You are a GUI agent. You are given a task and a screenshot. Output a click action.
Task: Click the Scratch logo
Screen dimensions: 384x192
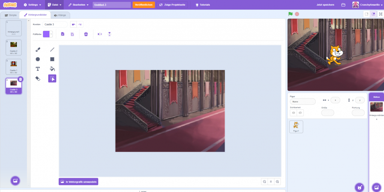pos(10,5)
